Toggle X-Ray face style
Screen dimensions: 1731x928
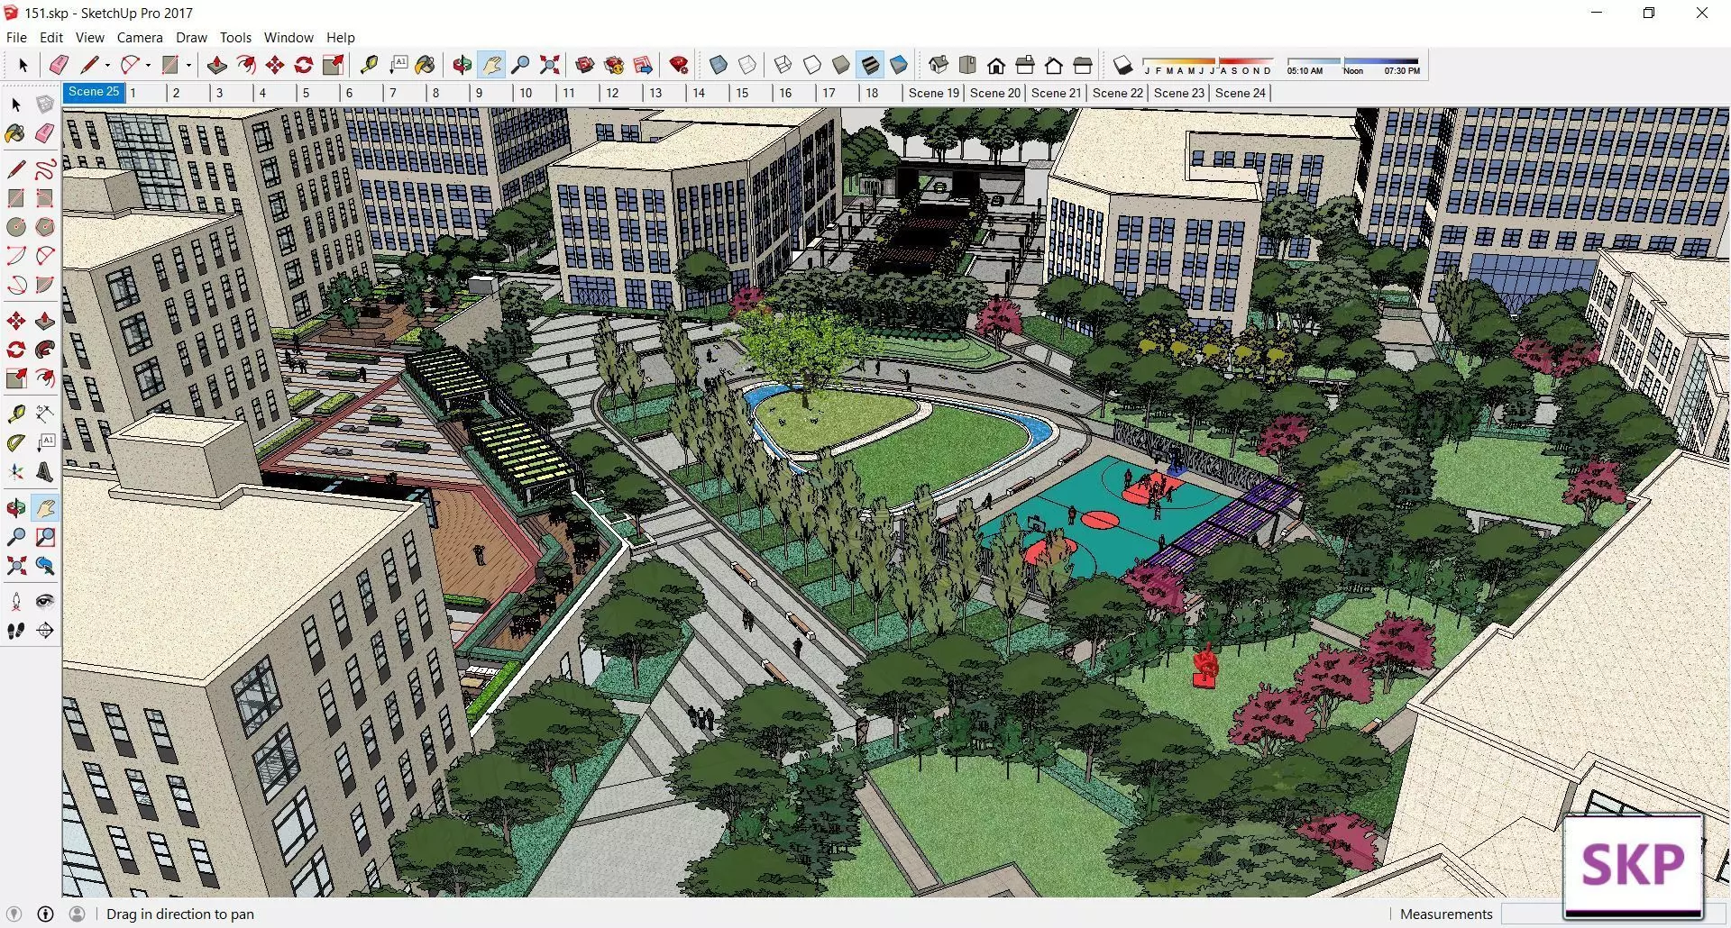[x=719, y=65]
